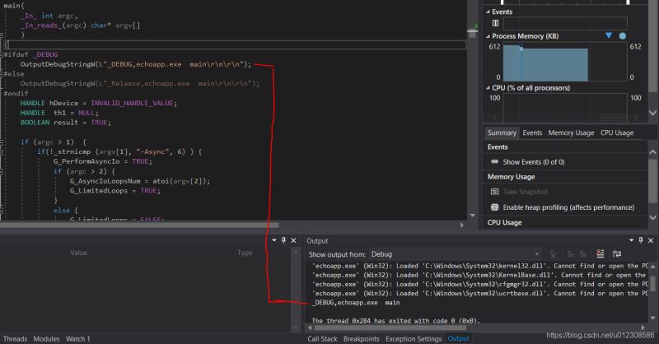Collapse the if(!_strnicmp ...) block
659x344 pixels.
point(2,151)
